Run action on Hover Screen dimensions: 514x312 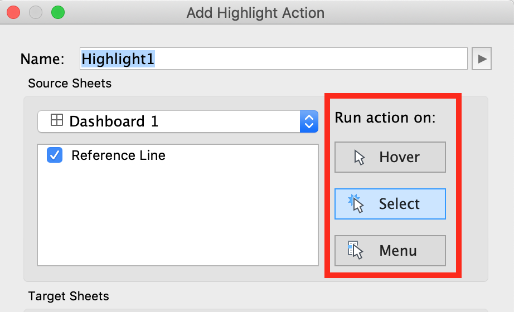pos(390,158)
